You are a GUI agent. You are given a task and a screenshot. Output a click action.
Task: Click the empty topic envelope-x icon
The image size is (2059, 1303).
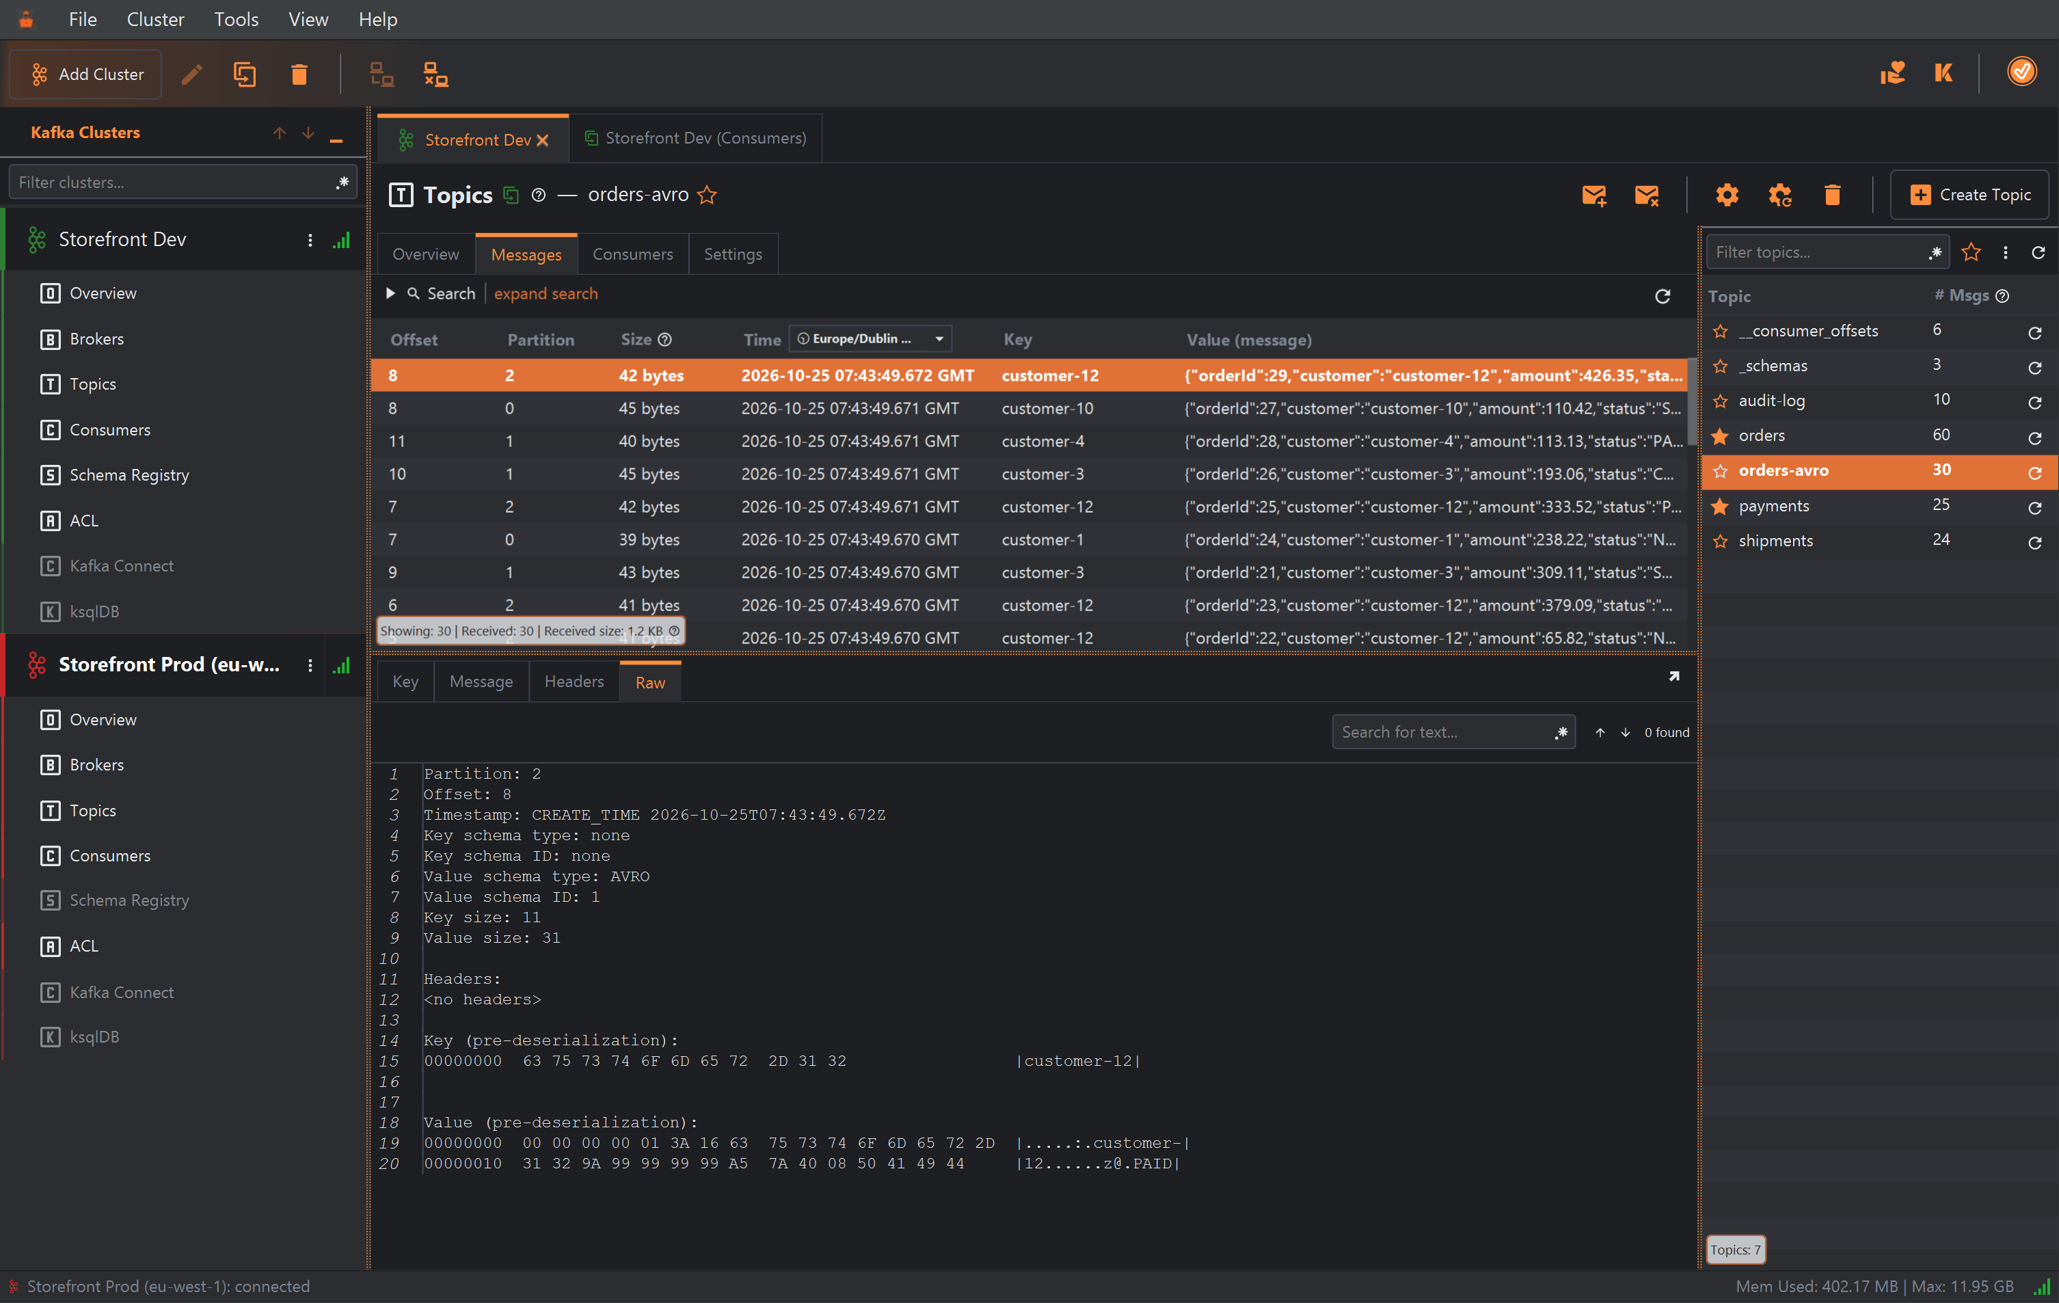[x=1646, y=195]
